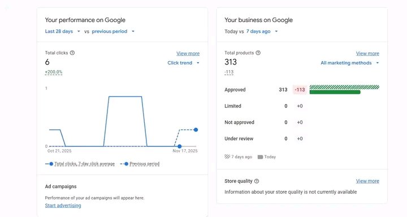Click the solid green Approved today bar
Screen dimensions: 407x217
point(335,92)
